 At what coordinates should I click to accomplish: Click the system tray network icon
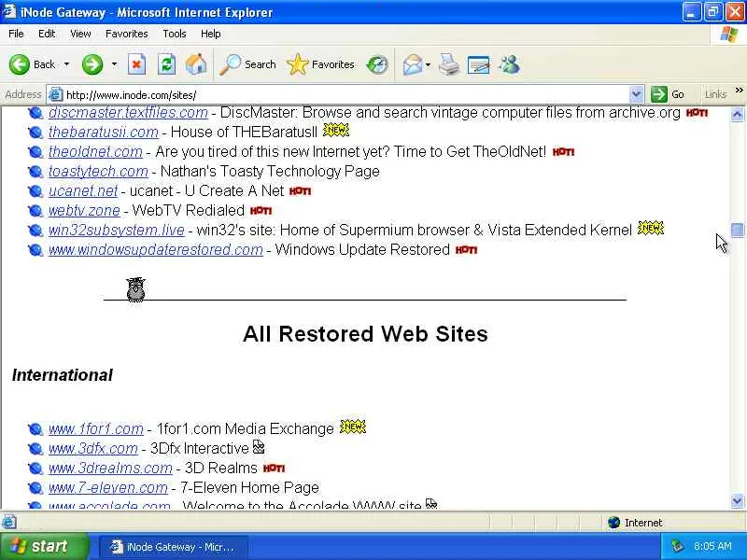(x=677, y=546)
